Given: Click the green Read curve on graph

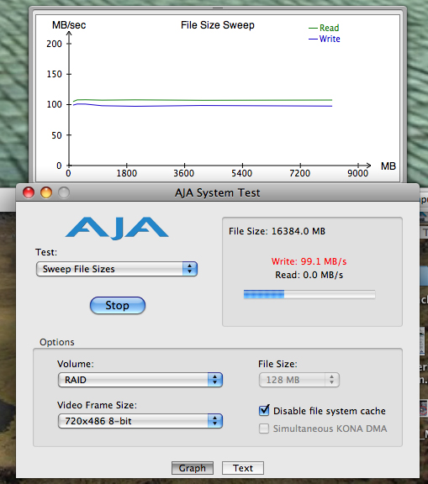Looking at the screenshot, I should pyautogui.click(x=203, y=100).
